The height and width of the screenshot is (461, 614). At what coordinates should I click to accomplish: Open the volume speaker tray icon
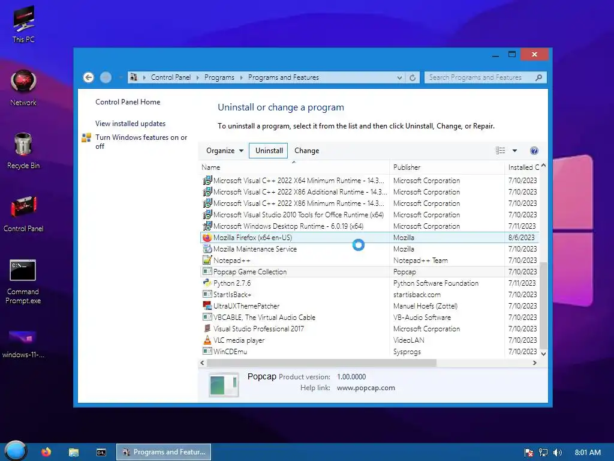[x=558, y=453]
